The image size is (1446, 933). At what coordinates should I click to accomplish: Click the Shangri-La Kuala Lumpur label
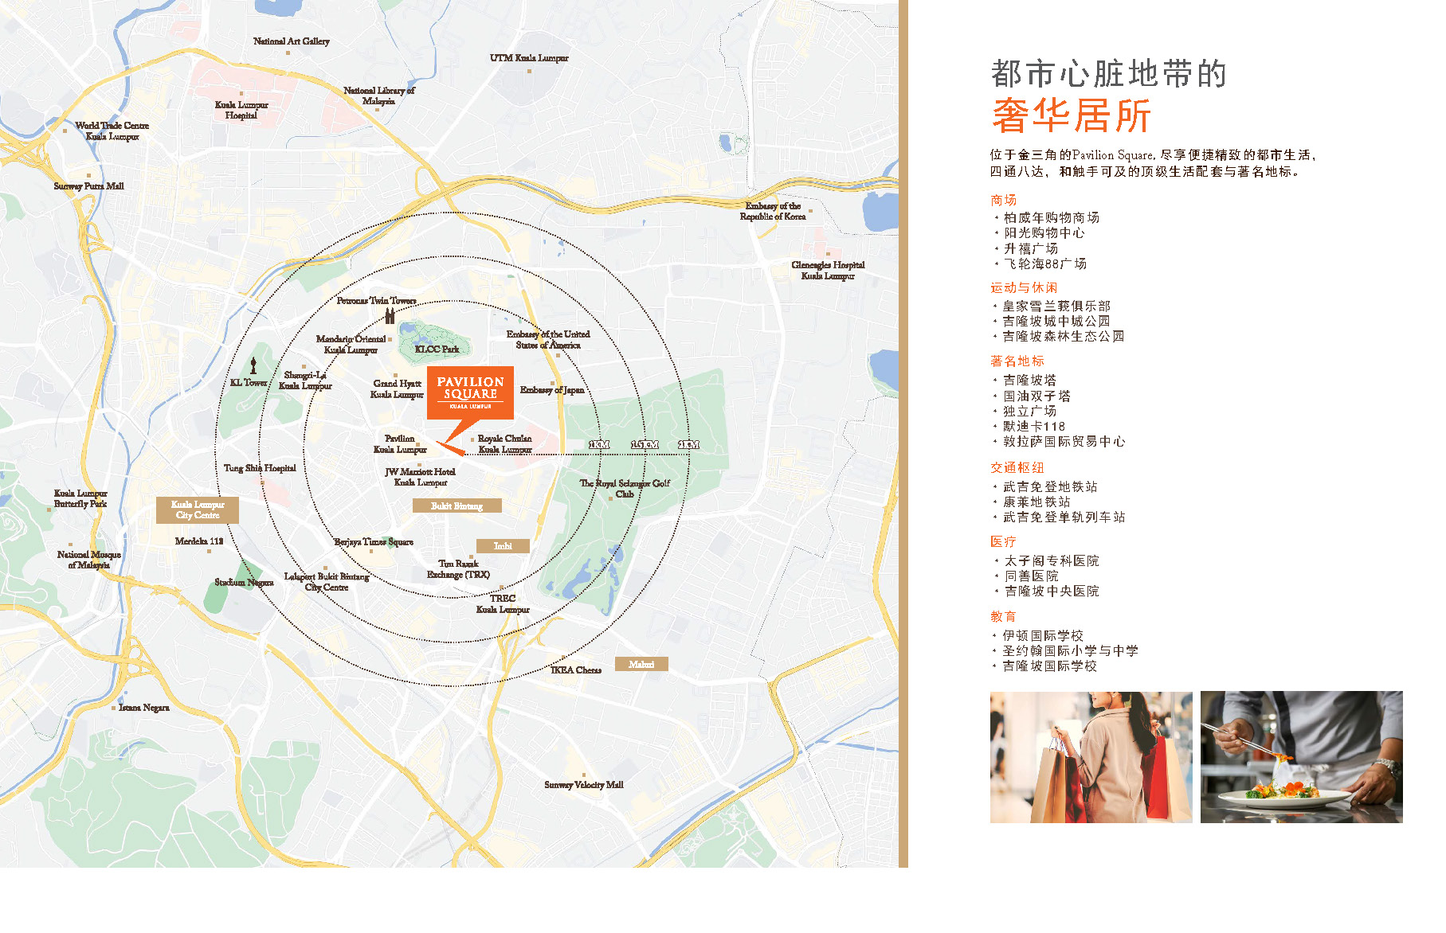pyautogui.click(x=305, y=381)
